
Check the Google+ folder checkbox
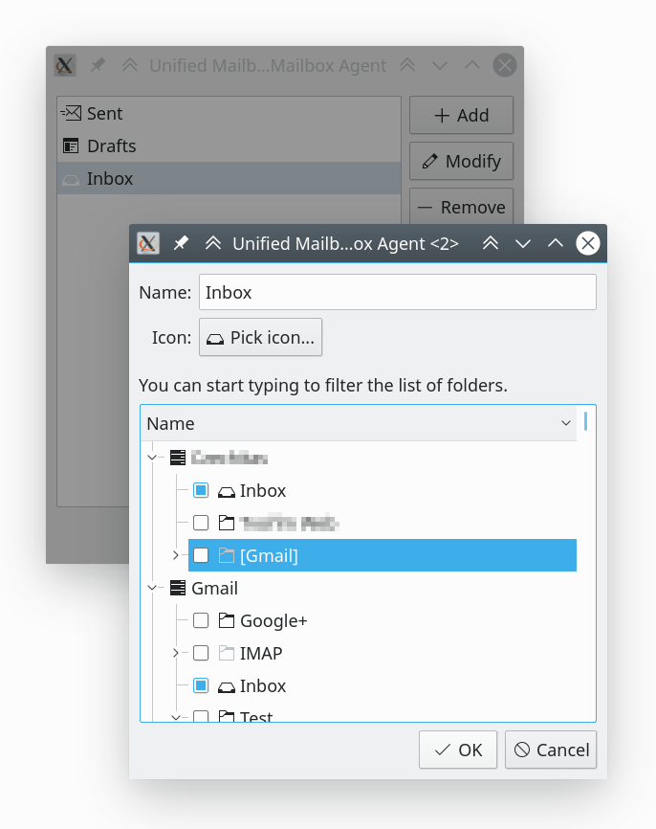click(201, 620)
